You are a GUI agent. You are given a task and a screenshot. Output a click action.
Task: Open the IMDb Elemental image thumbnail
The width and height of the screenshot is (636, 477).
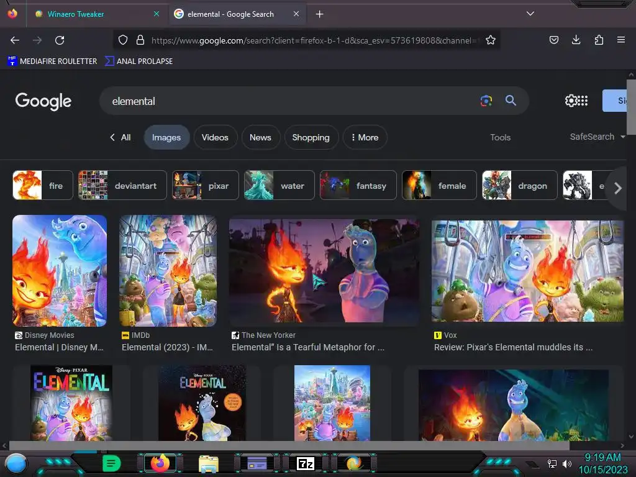coord(168,271)
